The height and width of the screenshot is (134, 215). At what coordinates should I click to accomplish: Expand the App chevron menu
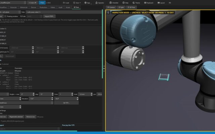(91, 4)
